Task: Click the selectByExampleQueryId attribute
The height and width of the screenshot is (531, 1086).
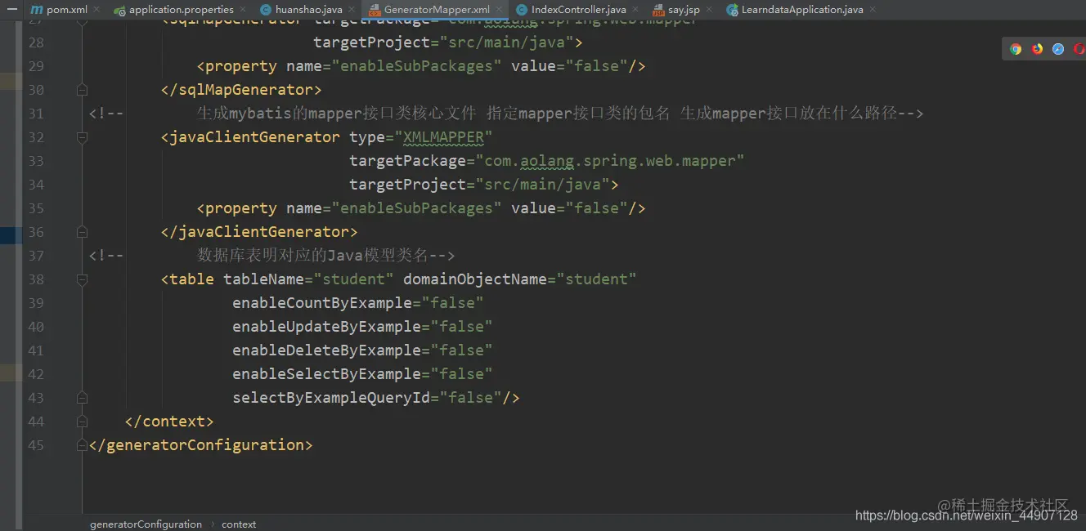Action: tap(331, 398)
